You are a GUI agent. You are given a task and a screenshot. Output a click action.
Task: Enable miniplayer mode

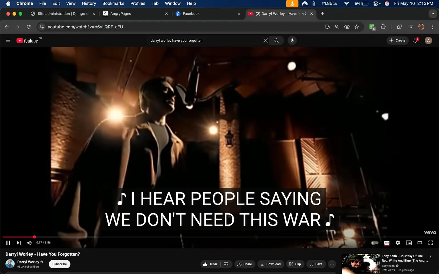[x=409, y=243]
